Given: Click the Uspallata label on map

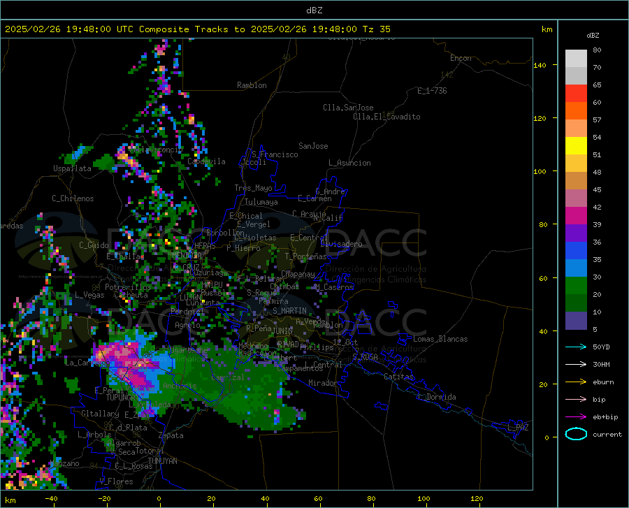Looking at the screenshot, I should click(72, 168).
